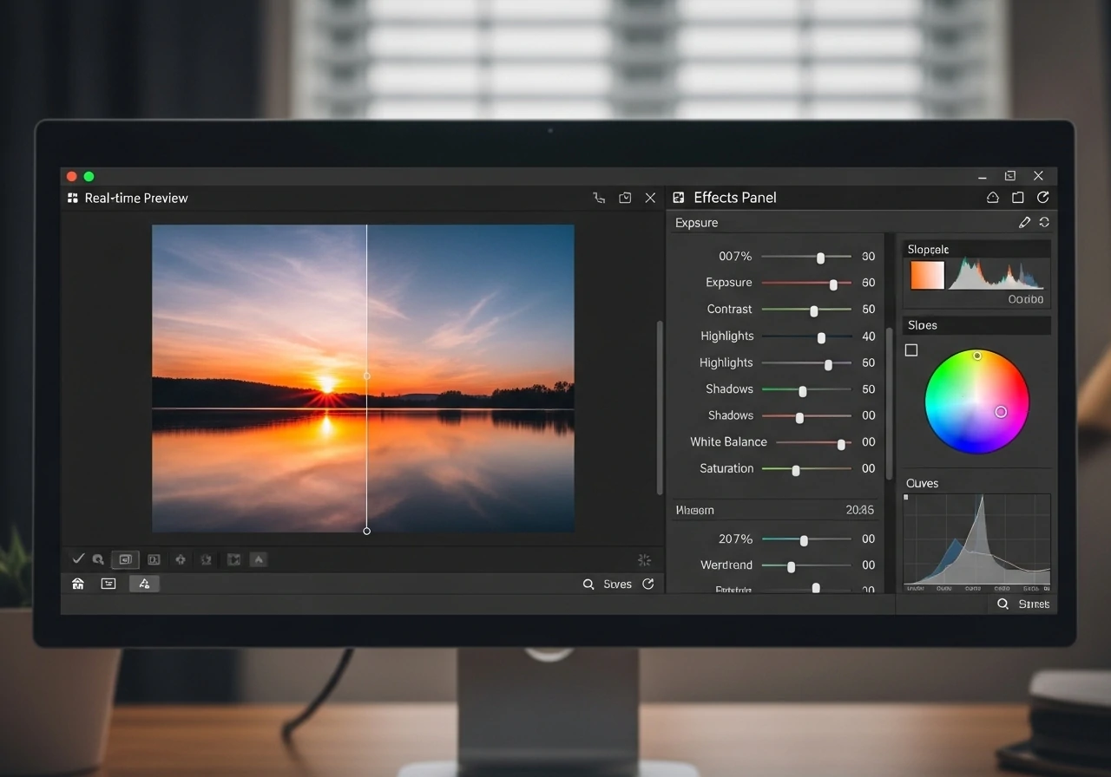Viewport: 1111px width, 777px height.
Task: Select the triangle shapes tool in the lower toolbar
Action: click(144, 584)
